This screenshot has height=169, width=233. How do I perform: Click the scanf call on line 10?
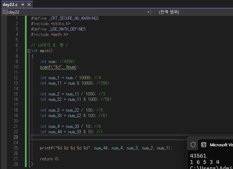(x=59, y=67)
